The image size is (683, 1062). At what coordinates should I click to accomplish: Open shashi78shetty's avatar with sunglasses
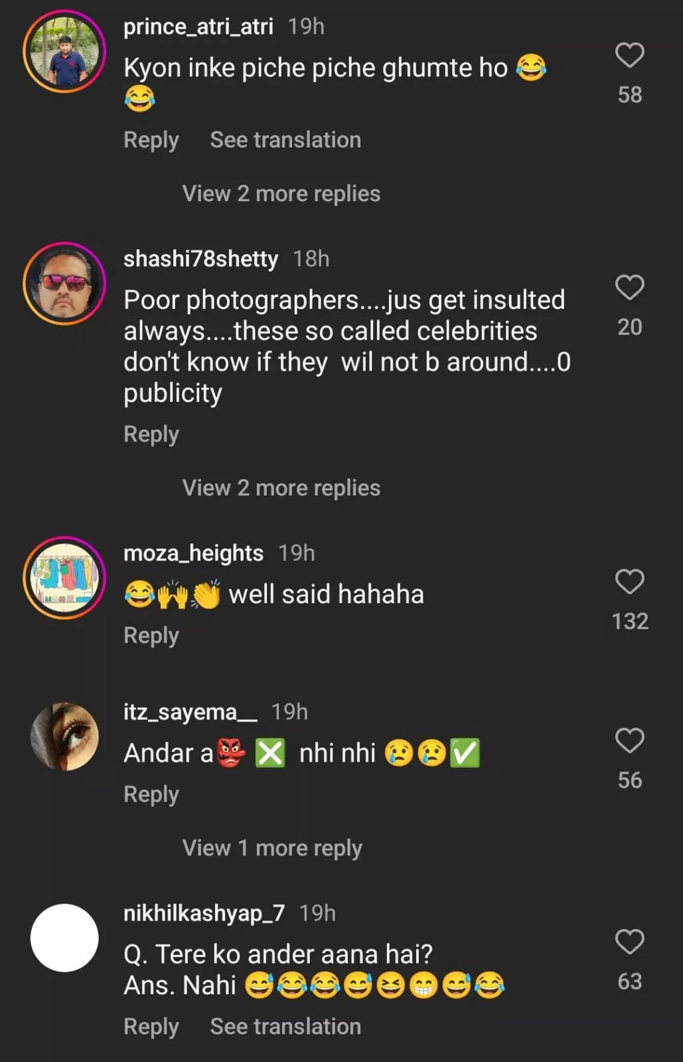click(64, 284)
